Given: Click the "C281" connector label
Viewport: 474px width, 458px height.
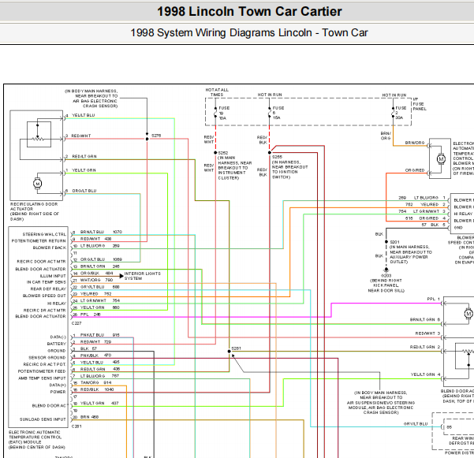Looking at the screenshot, I should [77, 426].
